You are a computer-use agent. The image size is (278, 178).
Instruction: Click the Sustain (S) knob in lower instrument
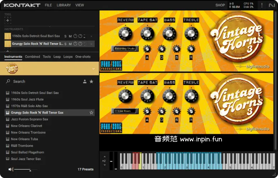tap(177, 111)
